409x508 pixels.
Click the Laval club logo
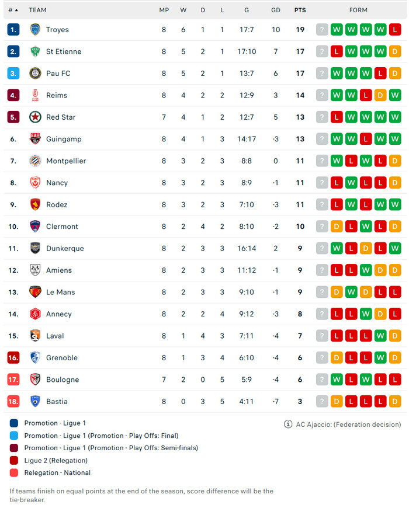click(x=35, y=336)
